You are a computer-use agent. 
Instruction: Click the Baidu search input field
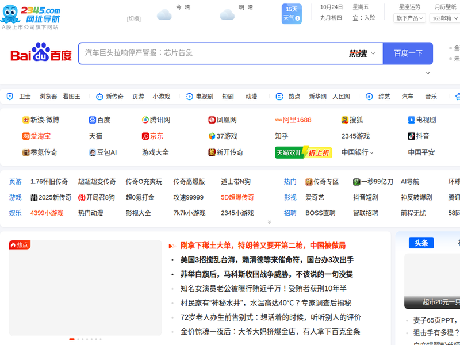click(213, 53)
